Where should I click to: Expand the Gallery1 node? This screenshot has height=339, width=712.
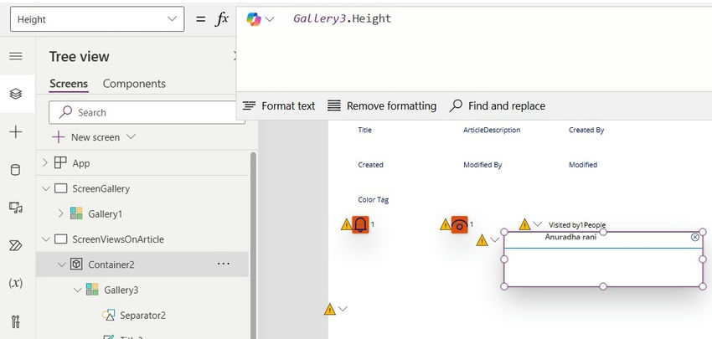point(61,213)
